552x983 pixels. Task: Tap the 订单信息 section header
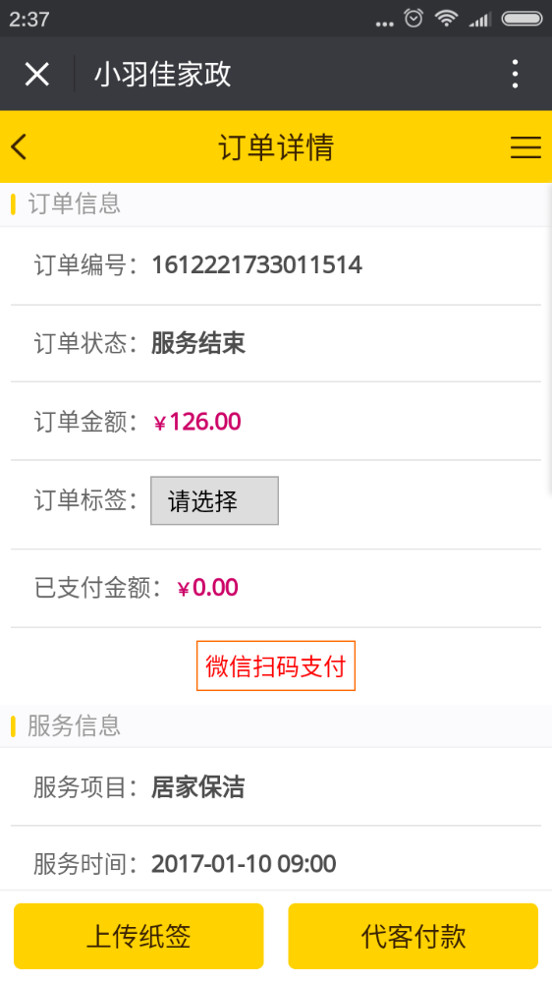(74, 203)
